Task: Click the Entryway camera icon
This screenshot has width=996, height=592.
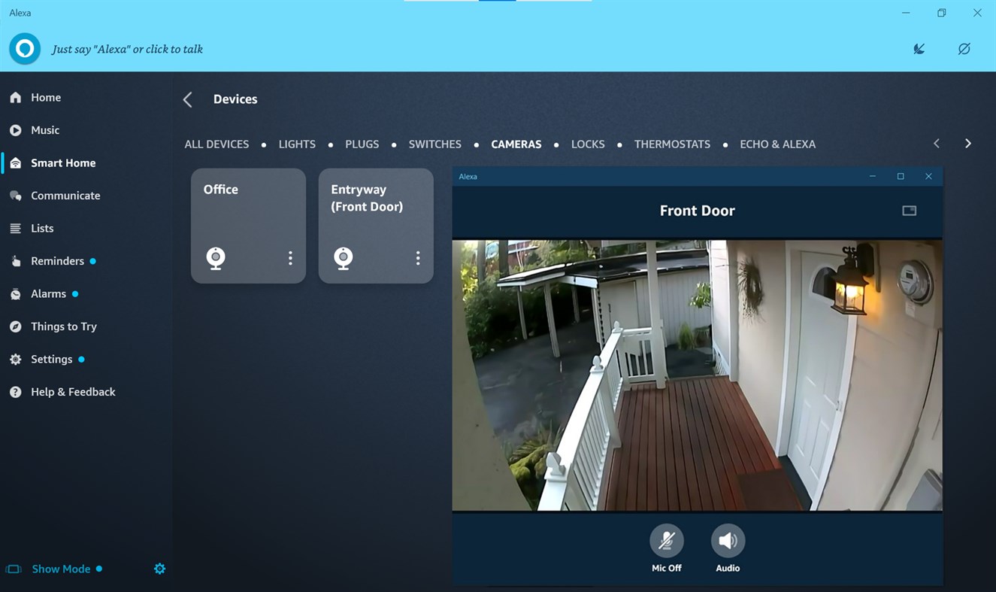Action: coord(344,258)
